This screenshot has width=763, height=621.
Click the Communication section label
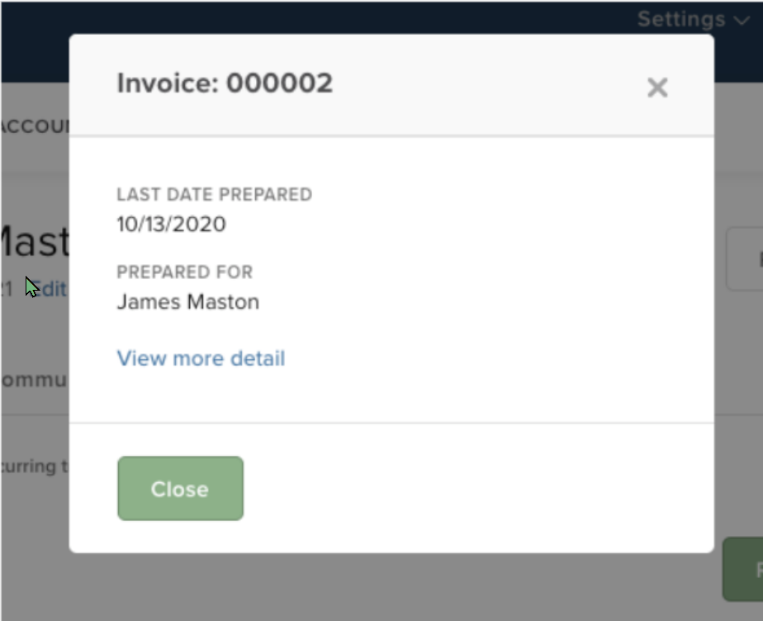33,380
